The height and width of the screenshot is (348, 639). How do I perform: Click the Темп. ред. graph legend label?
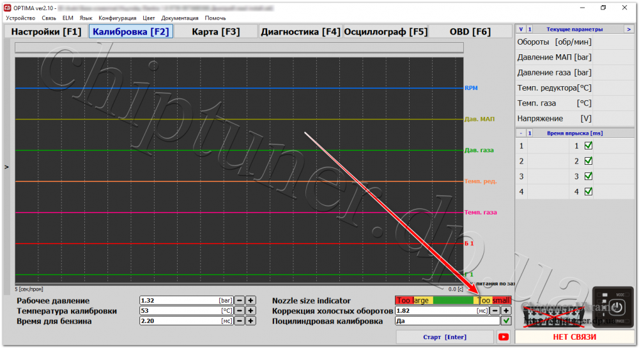[481, 181]
